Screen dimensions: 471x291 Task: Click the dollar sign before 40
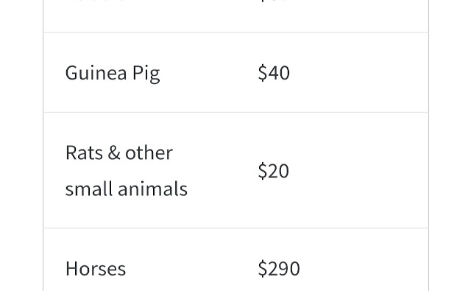pyautogui.click(x=262, y=73)
